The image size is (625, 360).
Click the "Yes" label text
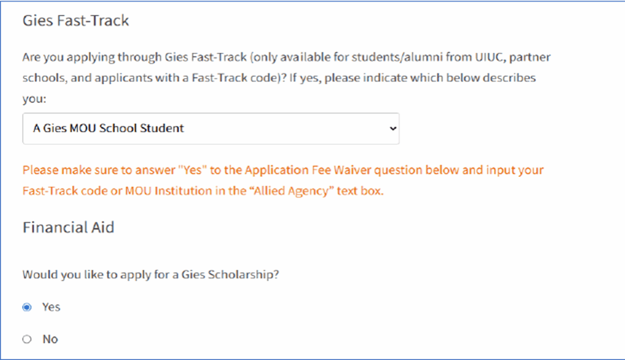coord(51,307)
